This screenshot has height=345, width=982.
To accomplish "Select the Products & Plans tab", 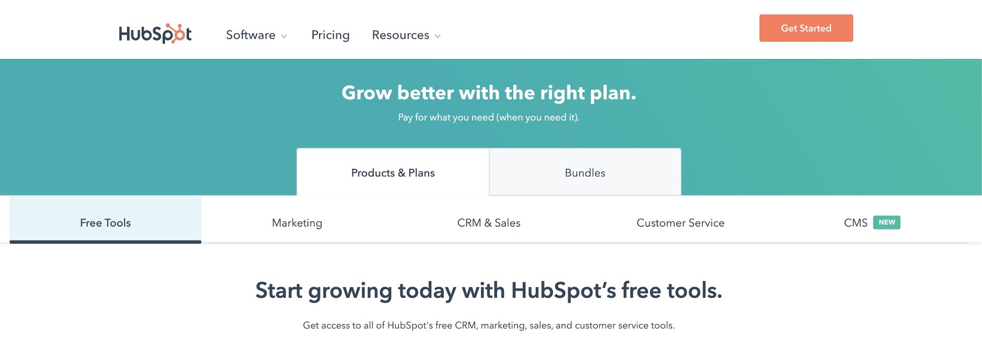I will 393,172.
